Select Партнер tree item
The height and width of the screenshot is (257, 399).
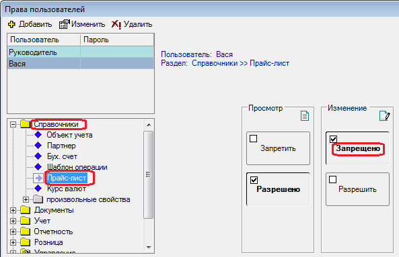61,146
